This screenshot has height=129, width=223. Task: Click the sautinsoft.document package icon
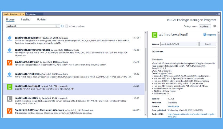(x=10, y=38)
